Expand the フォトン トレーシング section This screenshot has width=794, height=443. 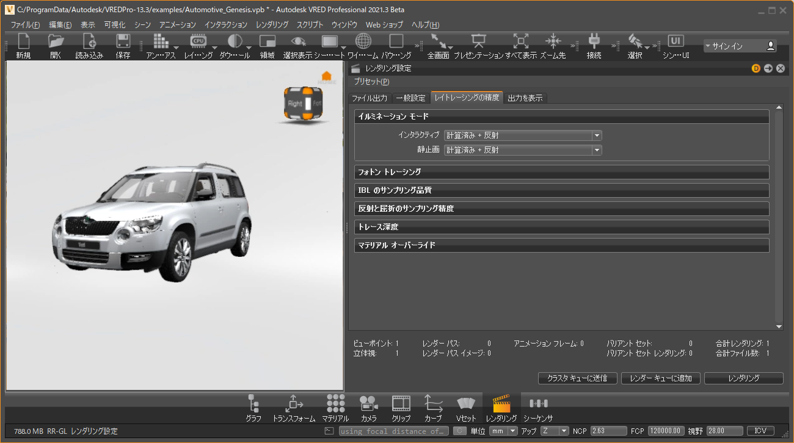pos(561,172)
